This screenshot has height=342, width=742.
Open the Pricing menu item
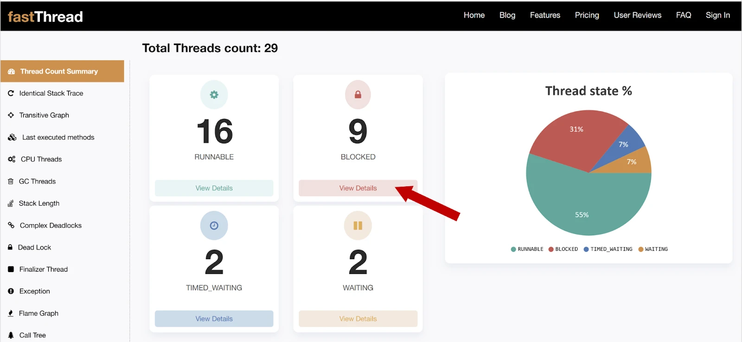click(x=587, y=15)
